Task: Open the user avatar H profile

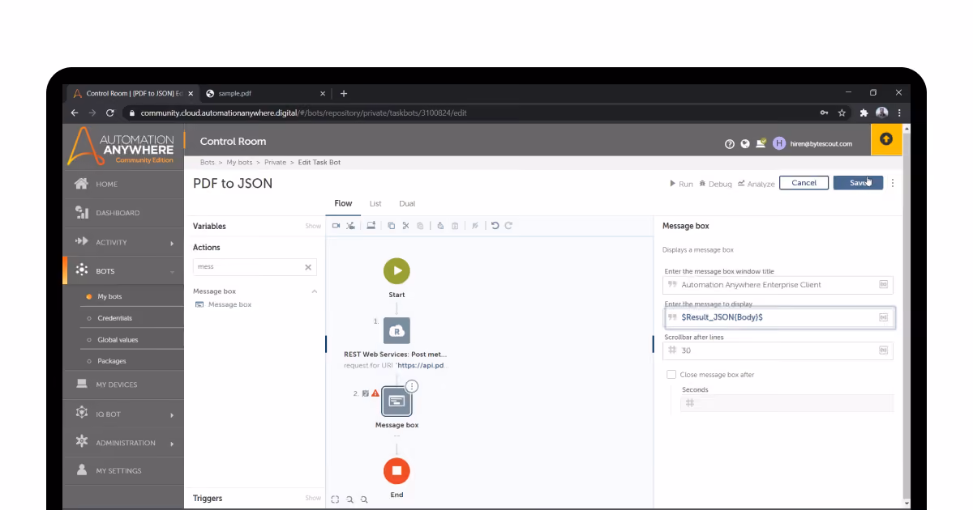Action: pos(779,143)
